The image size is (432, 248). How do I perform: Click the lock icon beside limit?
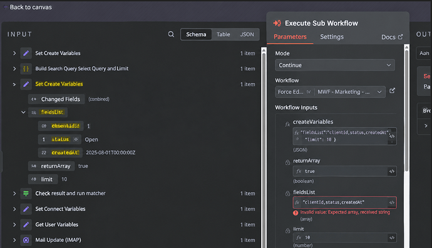click(287, 231)
